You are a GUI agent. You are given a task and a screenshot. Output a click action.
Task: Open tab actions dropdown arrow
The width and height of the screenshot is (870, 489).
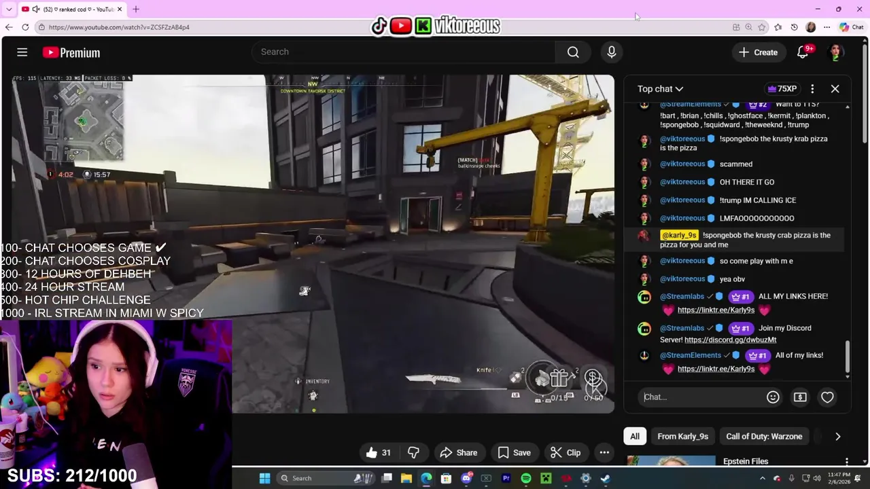(9, 10)
